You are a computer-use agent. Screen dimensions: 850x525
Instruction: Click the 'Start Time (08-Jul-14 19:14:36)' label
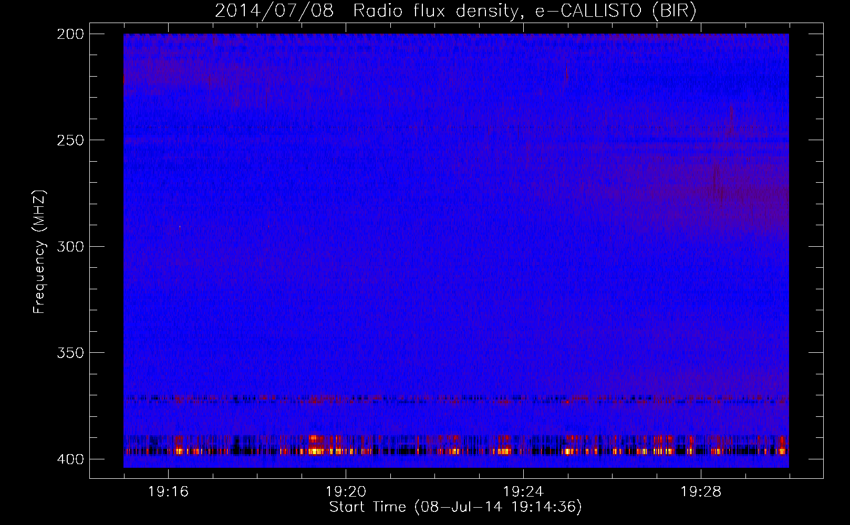click(455, 507)
